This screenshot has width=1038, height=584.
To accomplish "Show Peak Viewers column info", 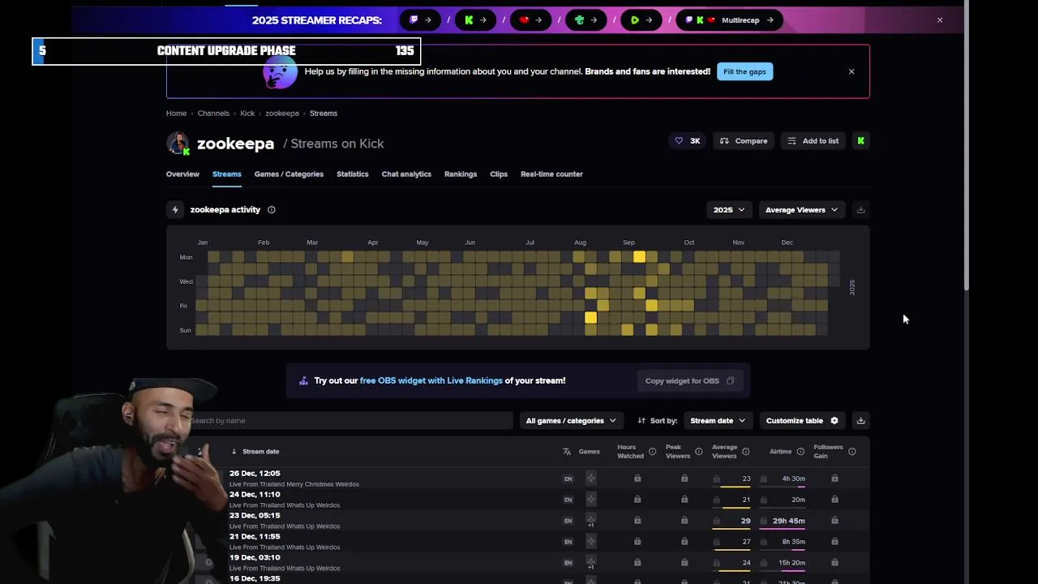I will tap(698, 452).
